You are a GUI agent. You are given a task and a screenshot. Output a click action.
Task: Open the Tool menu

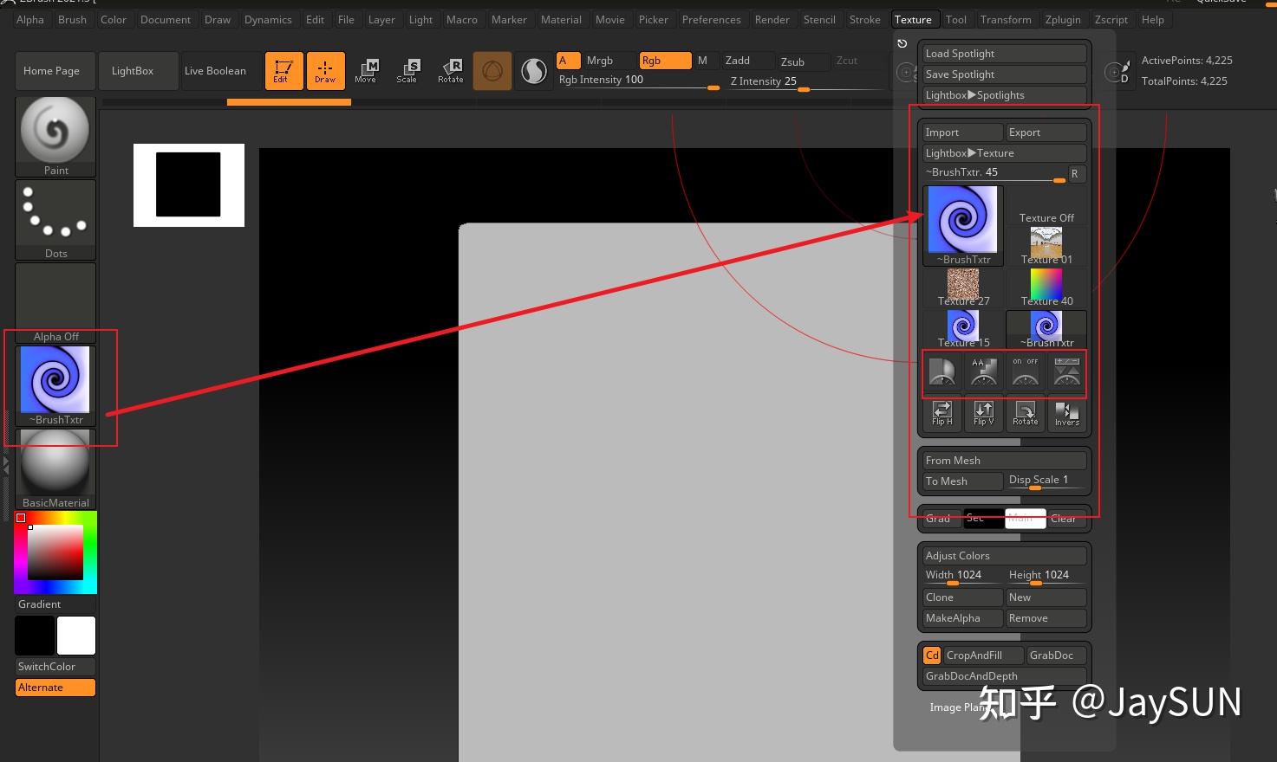[956, 19]
